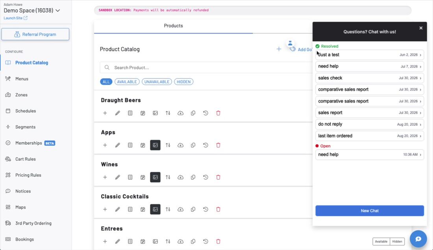The height and width of the screenshot is (250, 433).
Task: Open Notices page
Action: 23,191
